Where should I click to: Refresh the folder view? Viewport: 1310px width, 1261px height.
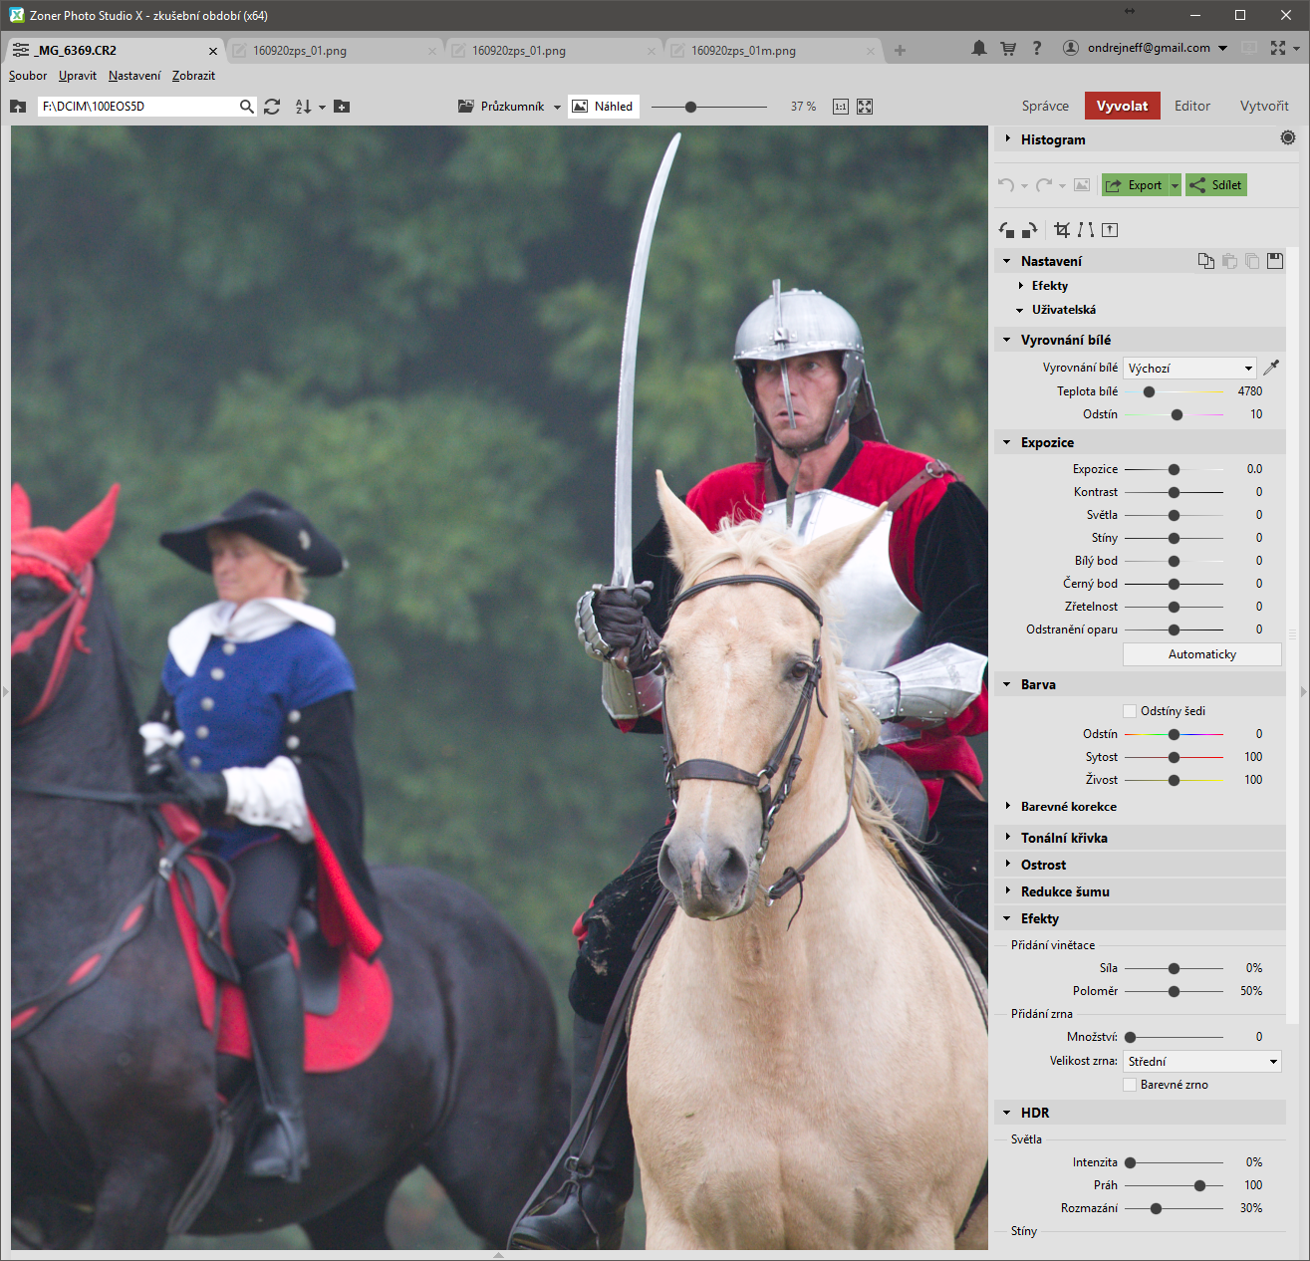click(x=272, y=107)
